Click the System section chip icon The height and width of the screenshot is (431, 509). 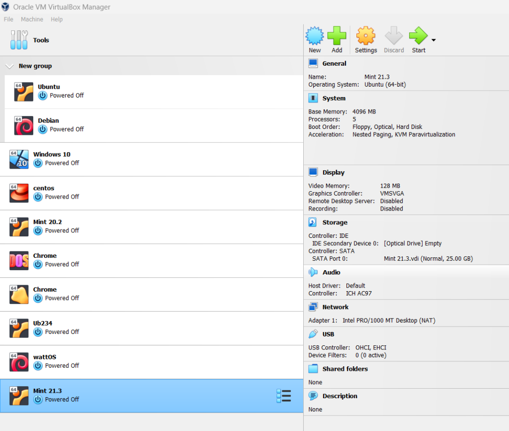(313, 98)
